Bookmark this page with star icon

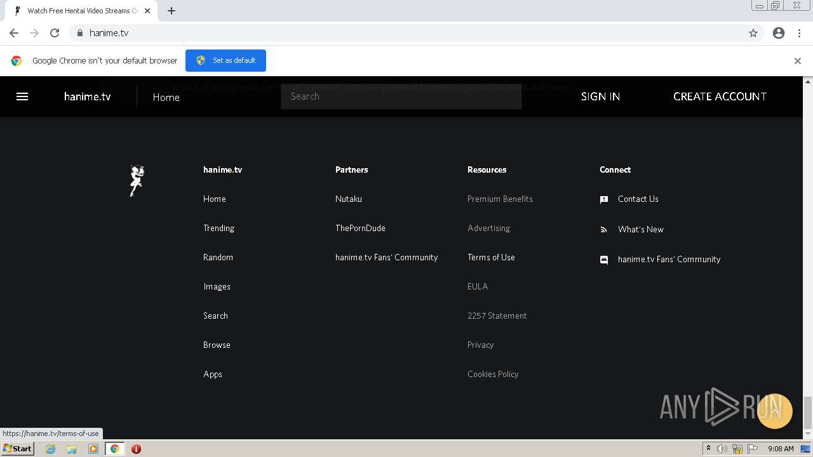pos(753,33)
